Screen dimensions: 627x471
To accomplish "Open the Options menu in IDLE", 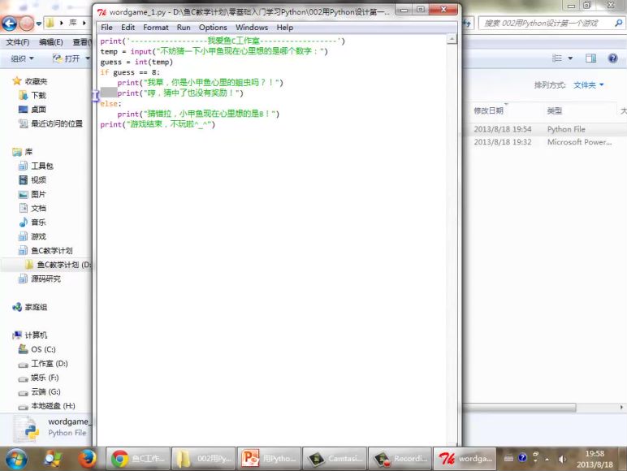I will click(213, 27).
